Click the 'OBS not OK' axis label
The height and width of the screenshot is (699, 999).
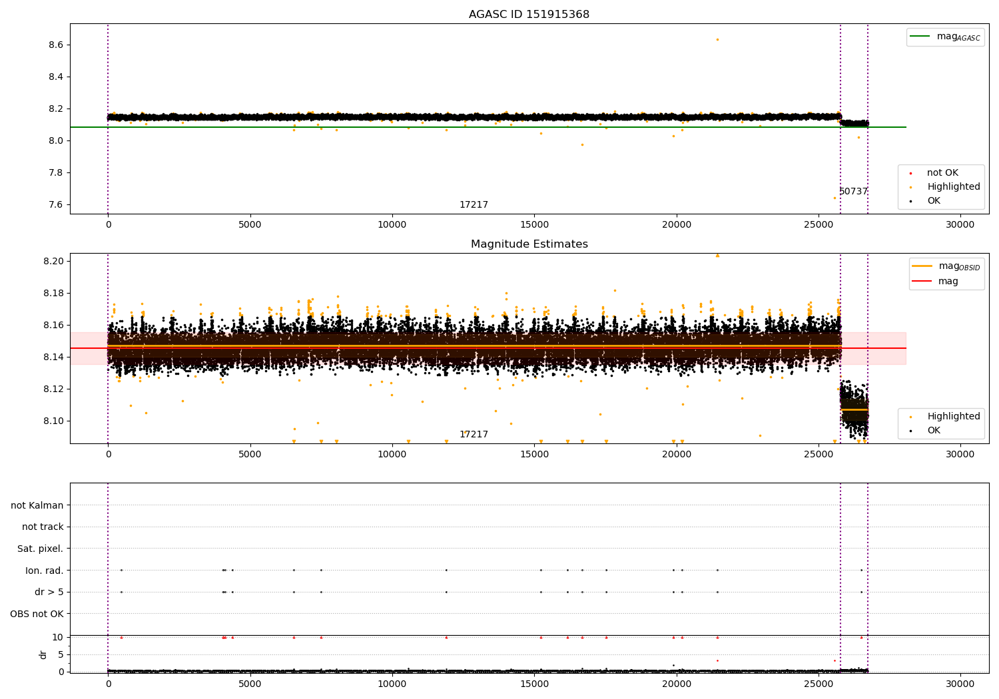pyautogui.click(x=37, y=614)
